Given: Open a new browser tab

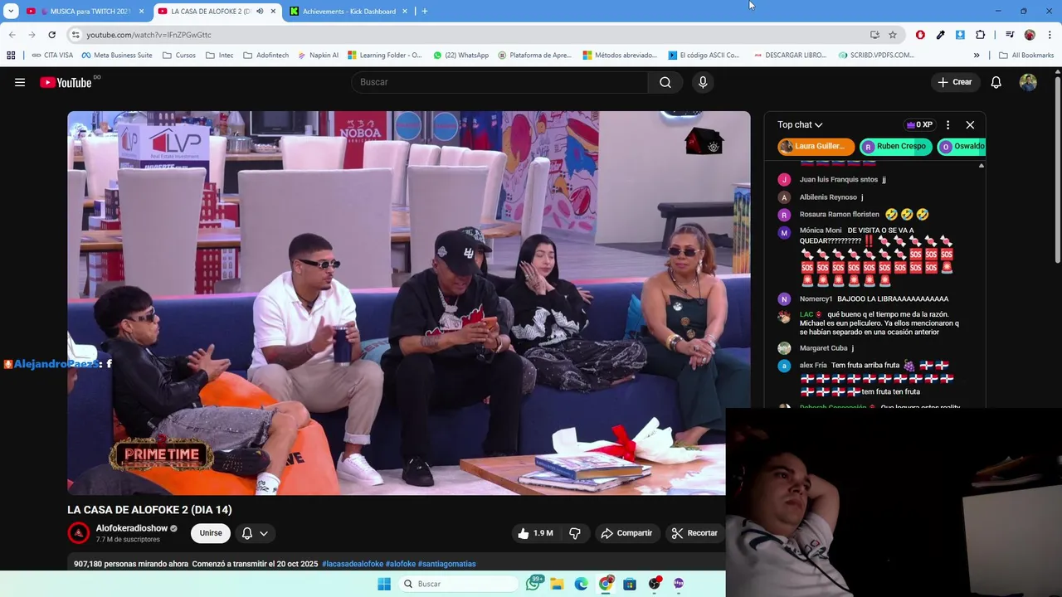Looking at the screenshot, I should (425, 12).
